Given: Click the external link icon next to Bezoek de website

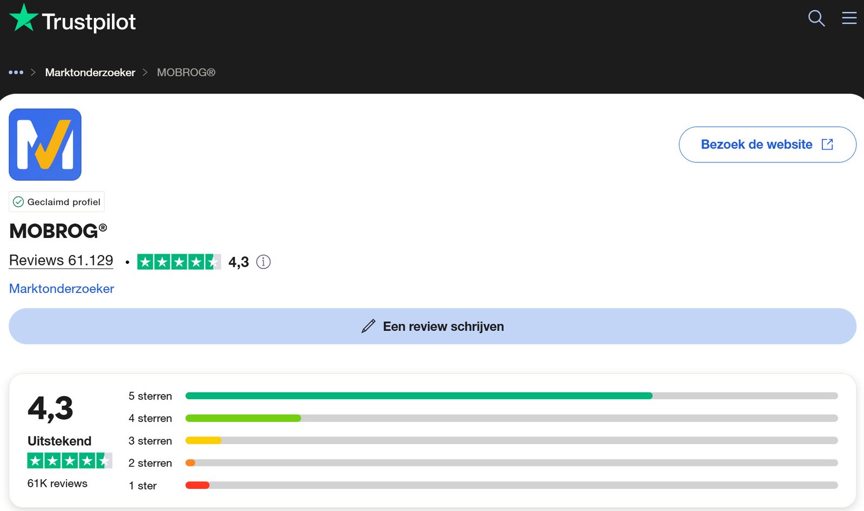Looking at the screenshot, I should [x=827, y=144].
